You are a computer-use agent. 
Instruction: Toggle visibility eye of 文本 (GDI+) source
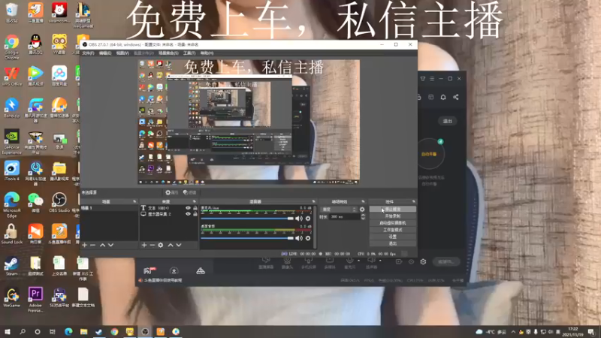(x=188, y=208)
